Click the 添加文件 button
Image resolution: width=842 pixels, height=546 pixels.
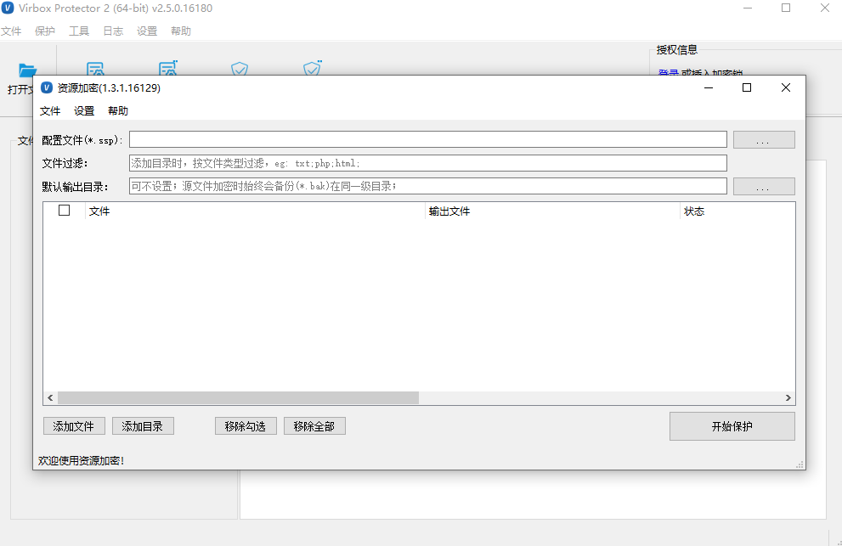point(74,426)
